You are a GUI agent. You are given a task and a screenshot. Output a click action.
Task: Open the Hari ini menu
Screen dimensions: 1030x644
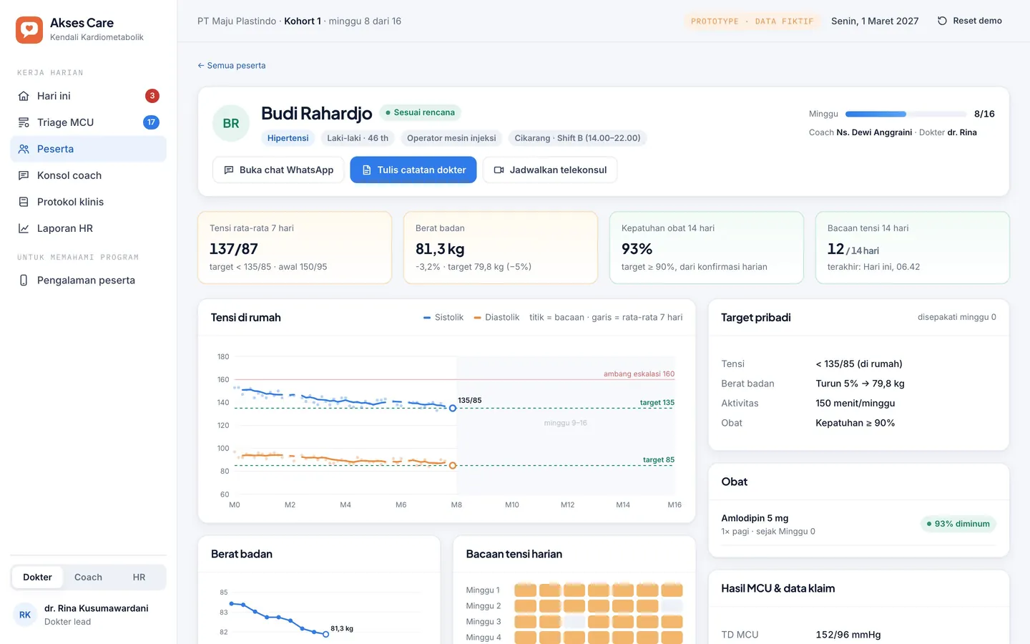pos(89,96)
